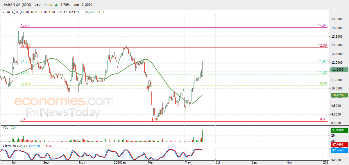The width and height of the screenshot is (349, 165).
Task: Click the 78.6% Fibonacci label
Action: [25, 45]
